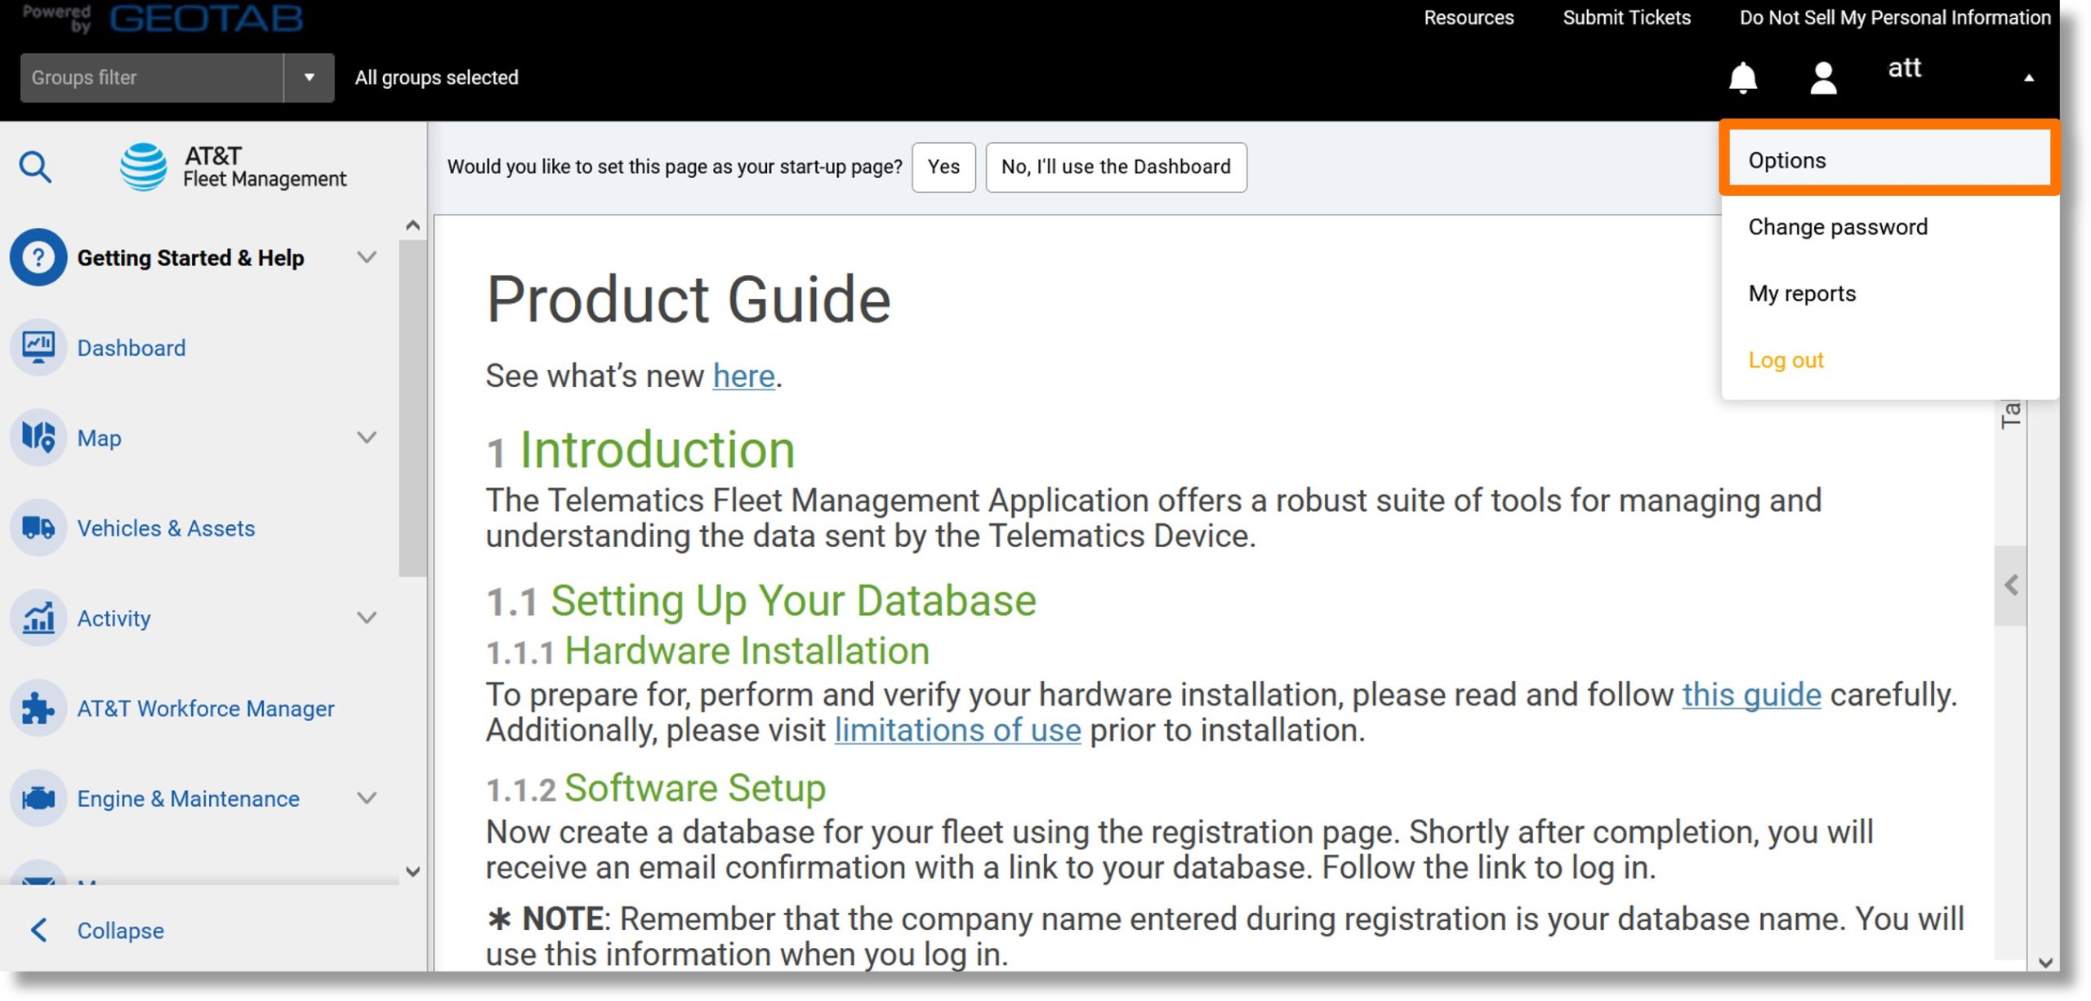The image size is (2091, 1001).
Task: Click the Map icon in sidebar
Action: pos(38,438)
